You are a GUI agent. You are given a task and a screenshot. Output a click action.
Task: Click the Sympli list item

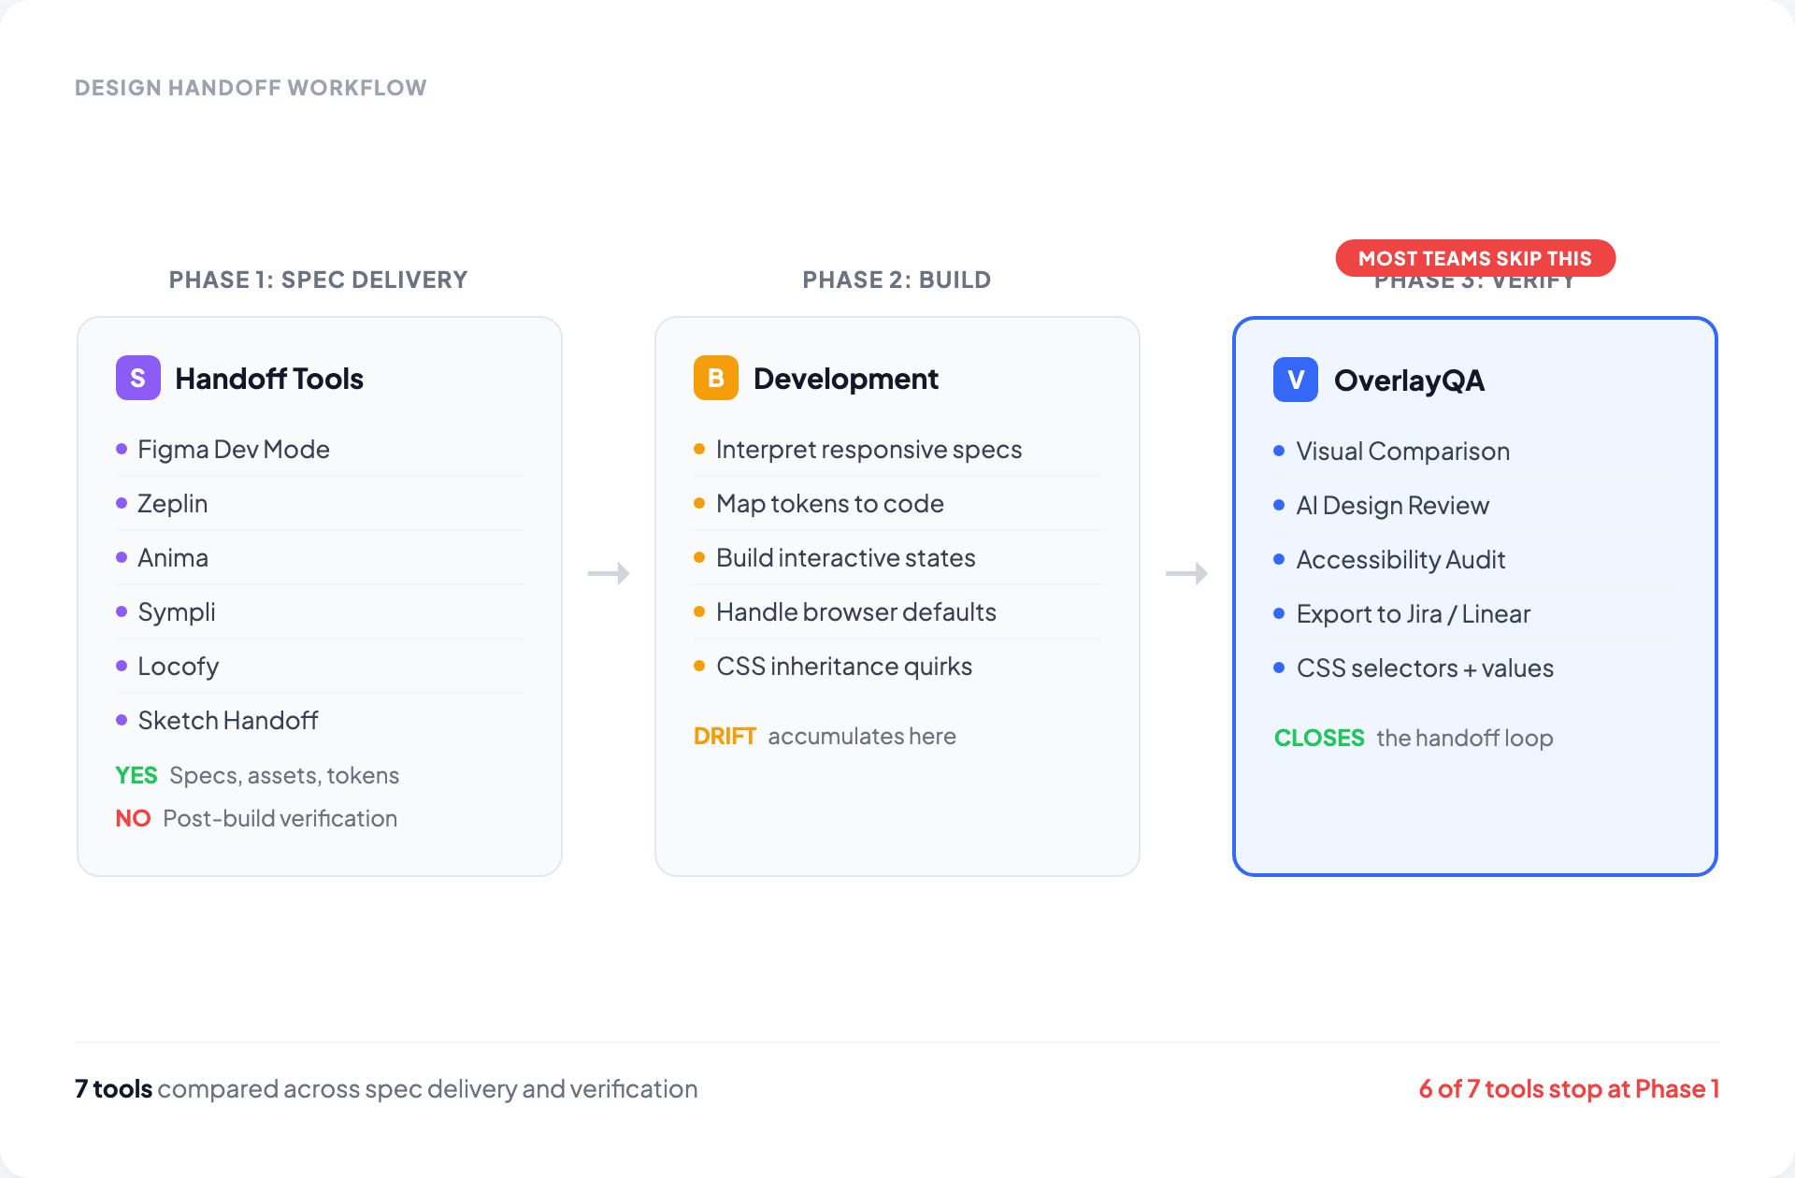click(319, 612)
